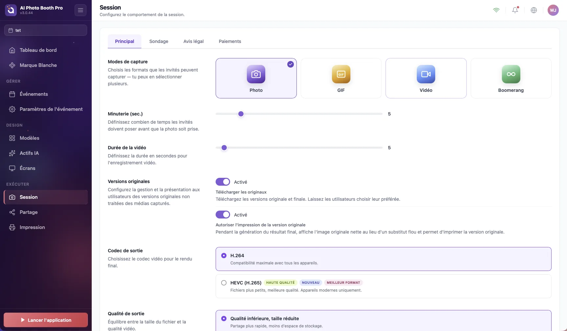
Task: Go to Marque Blanche page
Action: 46,65
